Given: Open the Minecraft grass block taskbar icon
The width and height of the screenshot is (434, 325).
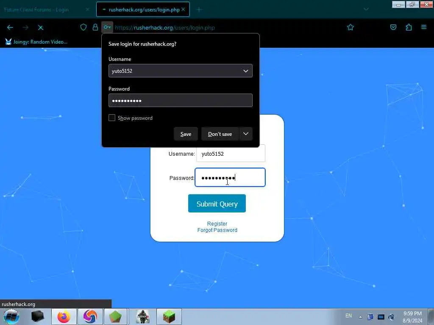Looking at the screenshot, I should [169, 317].
